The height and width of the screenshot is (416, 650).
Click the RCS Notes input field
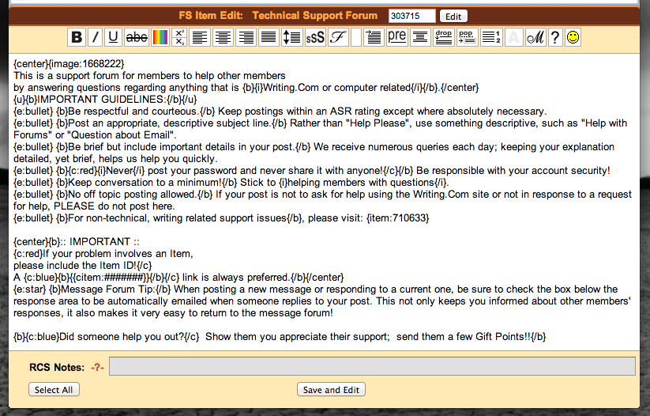click(x=372, y=366)
